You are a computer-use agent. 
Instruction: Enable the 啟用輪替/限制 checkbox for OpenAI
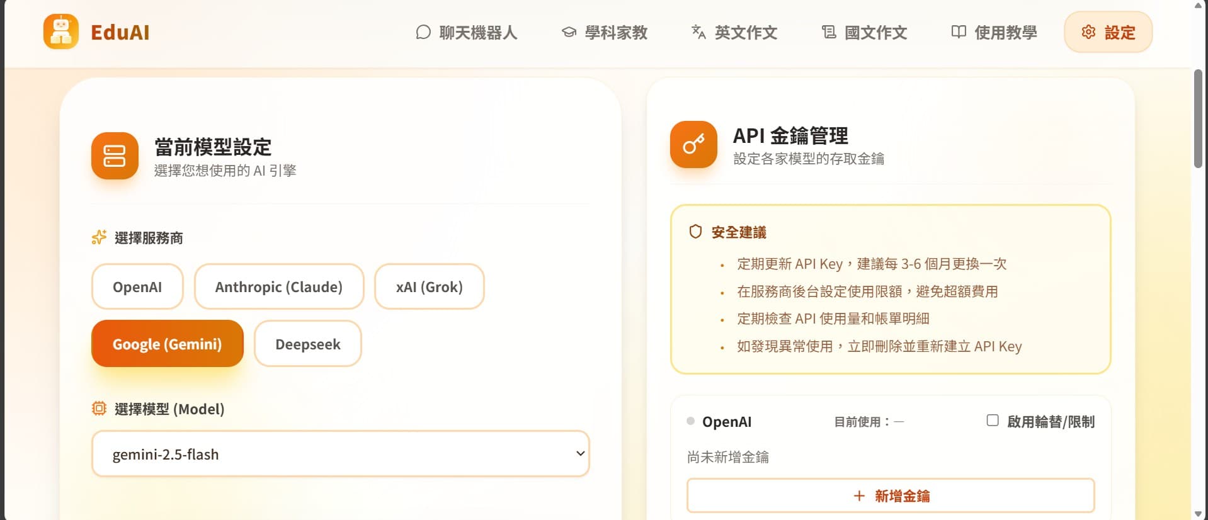point(993,421)
